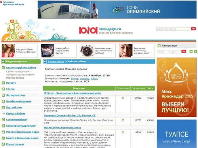Click the Разделы портала header icon
The height and width of the screenshot is (148, 198).
pos(3,62)
